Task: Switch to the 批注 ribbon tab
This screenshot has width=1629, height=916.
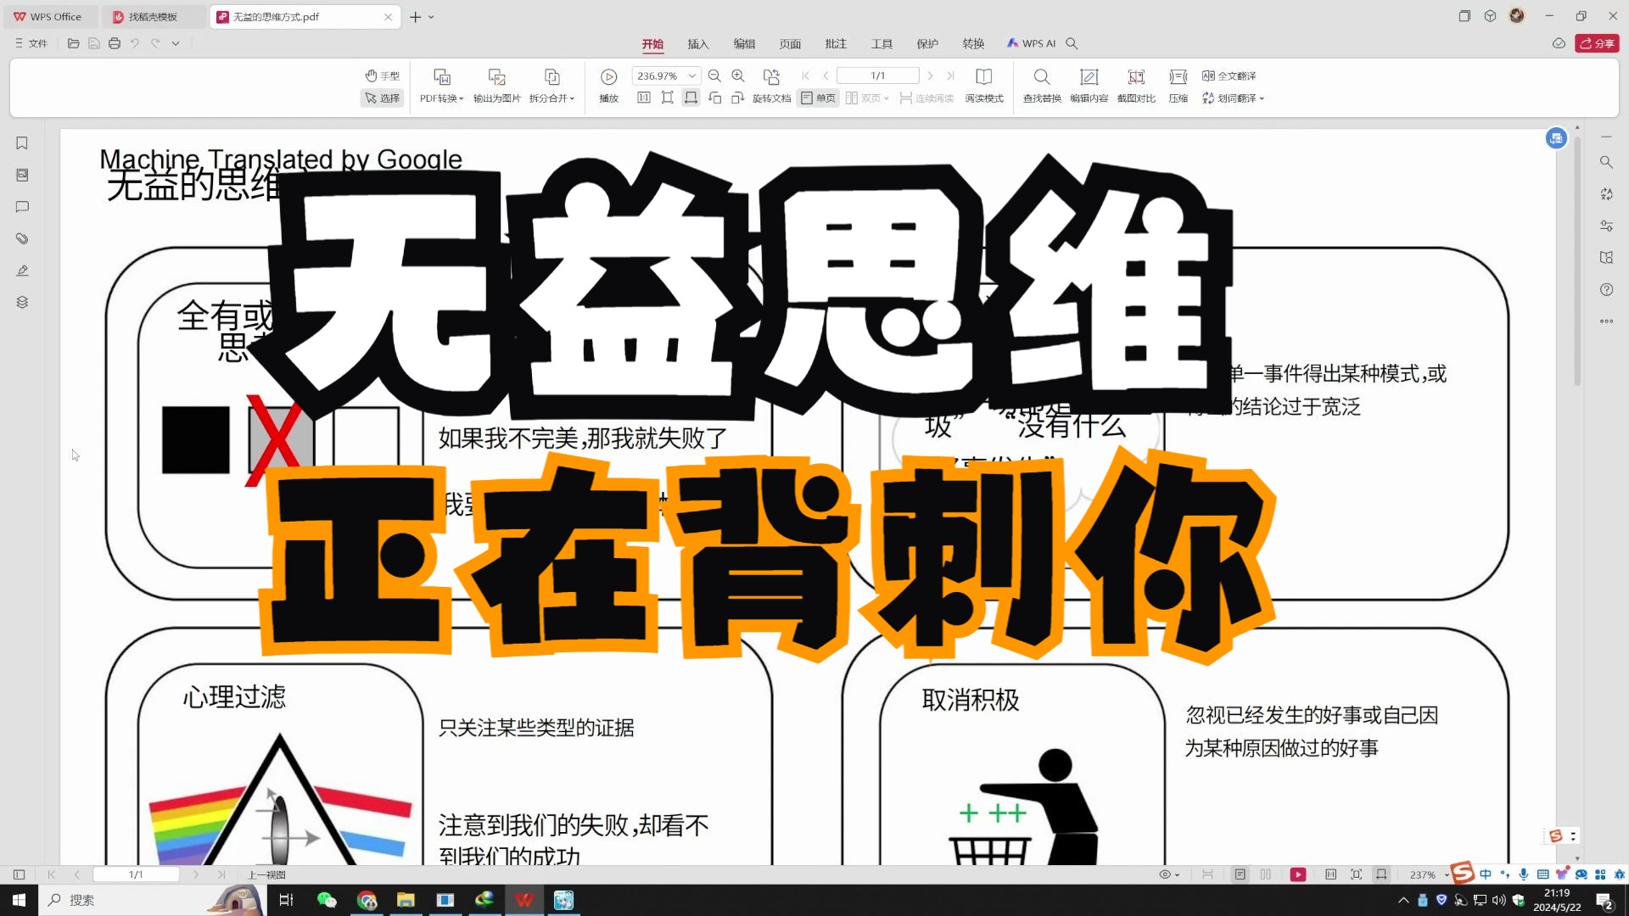Action: point(836,43)
